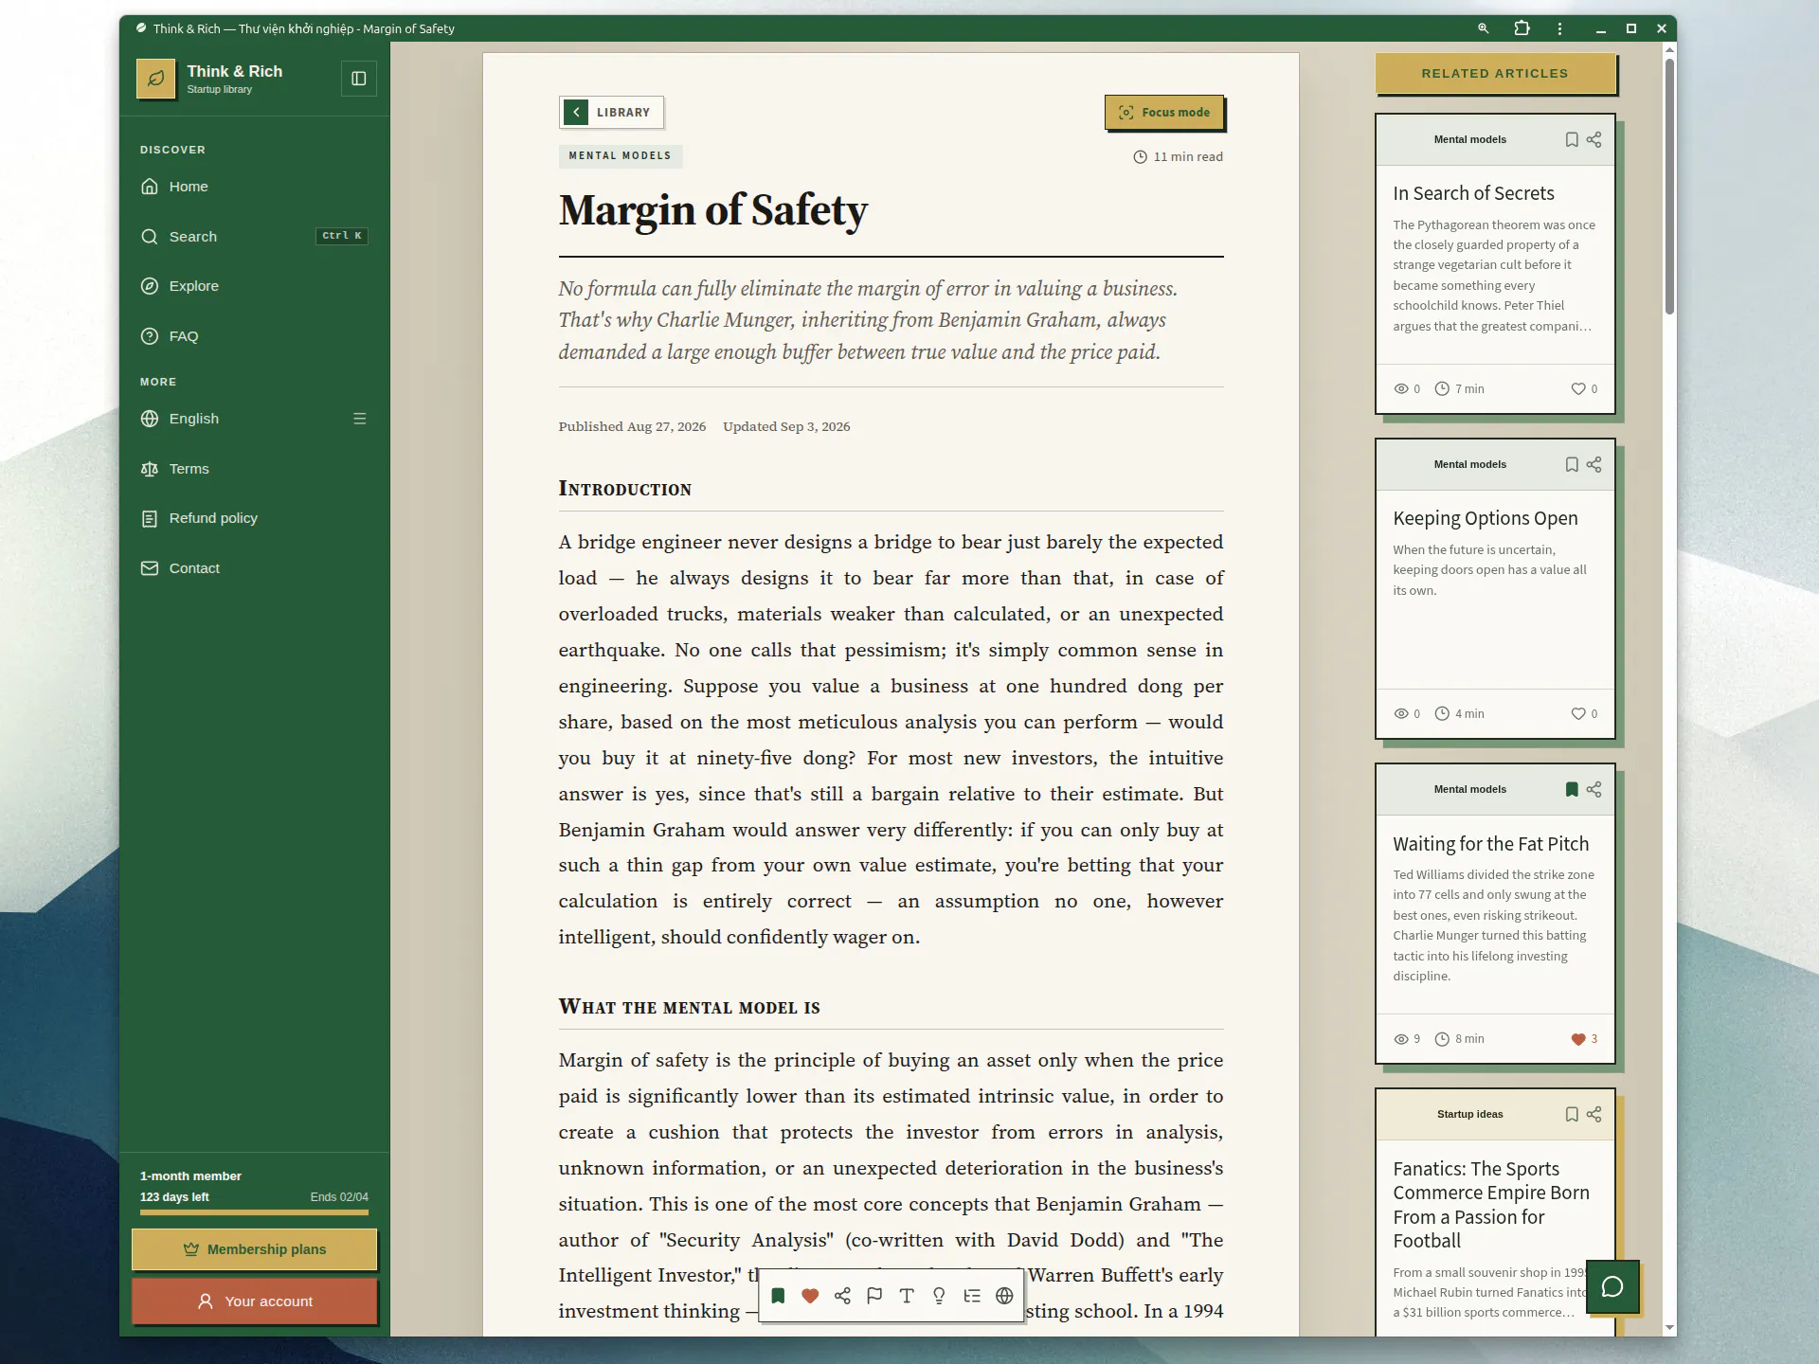
Task: Collapse the sidebar with the panel toggle
Action: click(x=359, y=79)
